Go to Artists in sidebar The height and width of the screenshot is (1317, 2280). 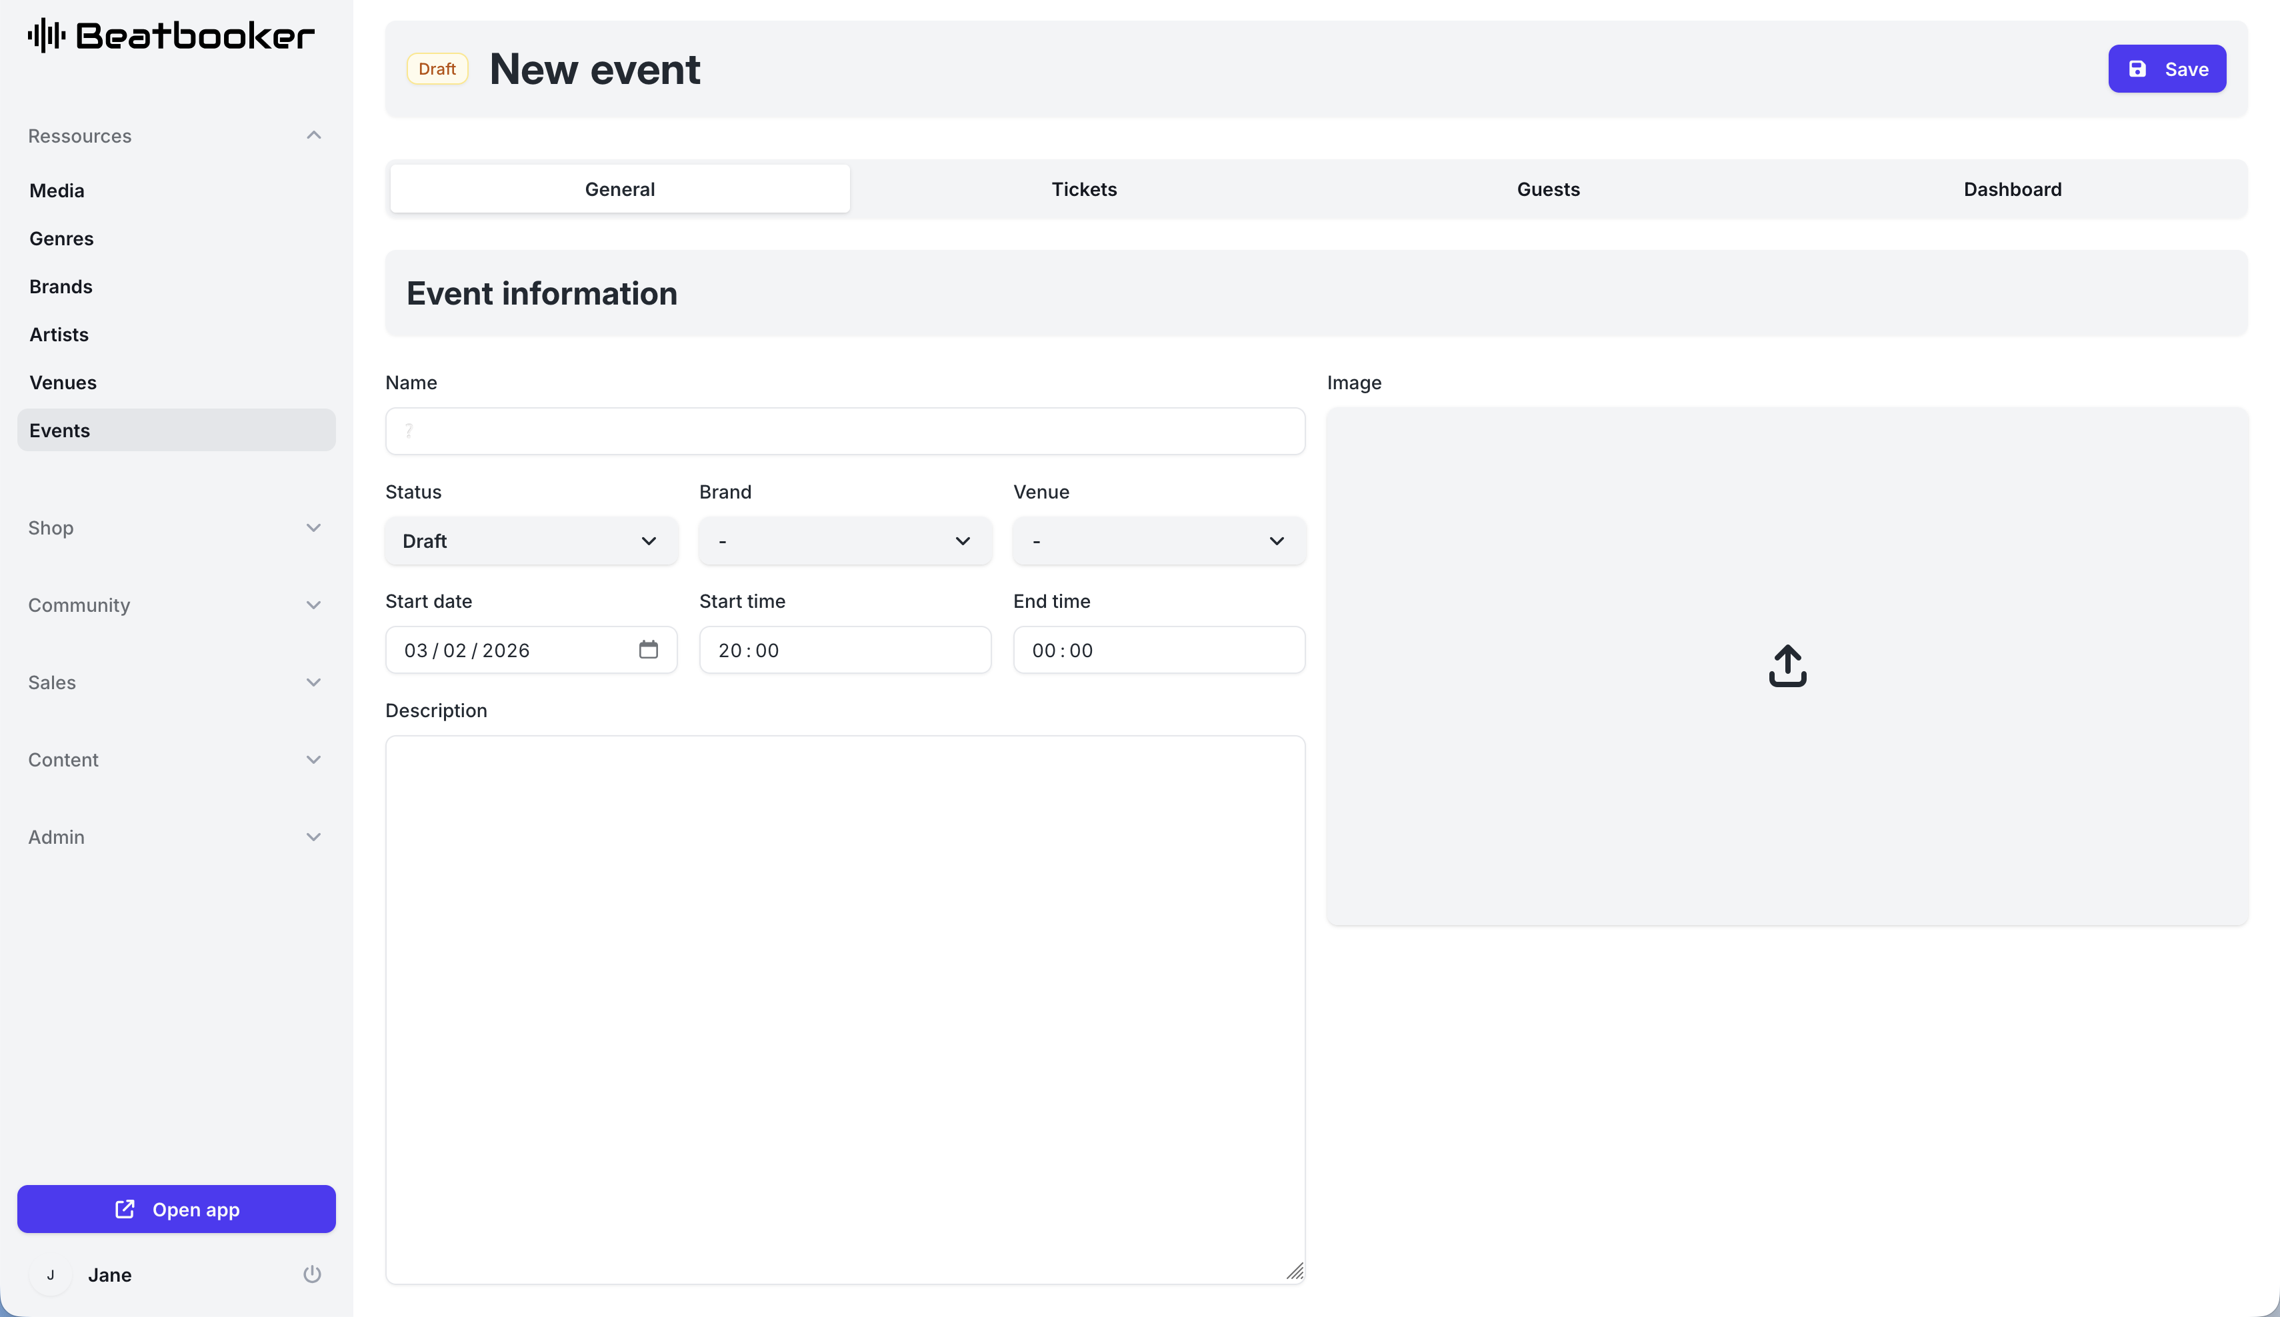point(59,335)
